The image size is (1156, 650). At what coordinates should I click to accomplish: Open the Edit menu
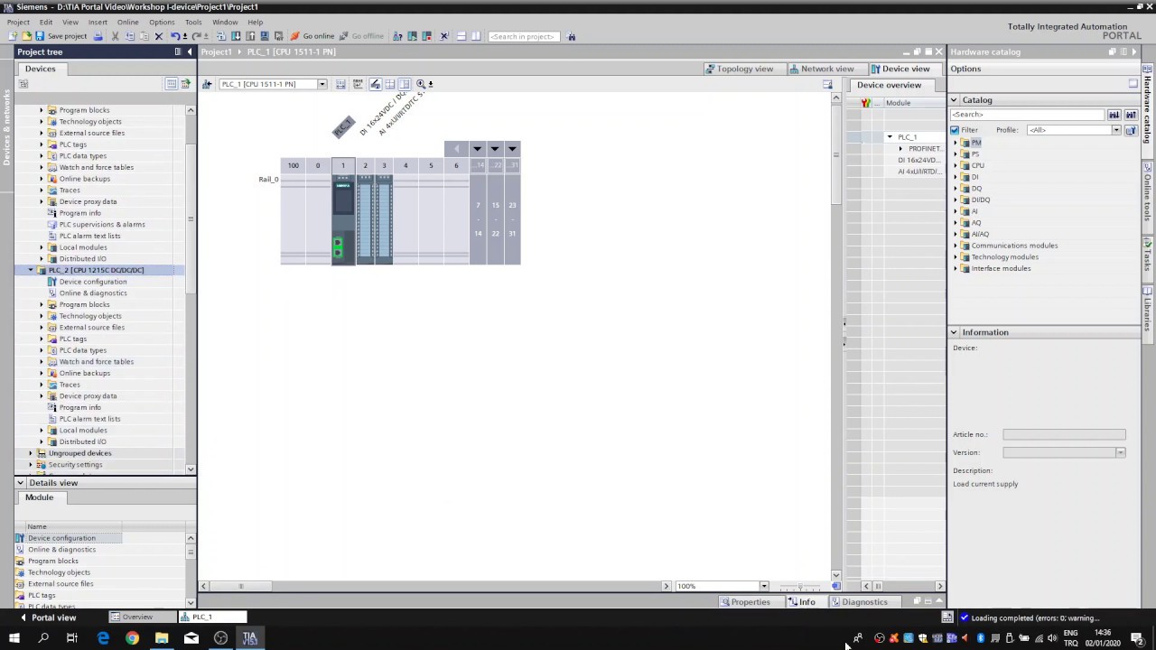[46, 22]
